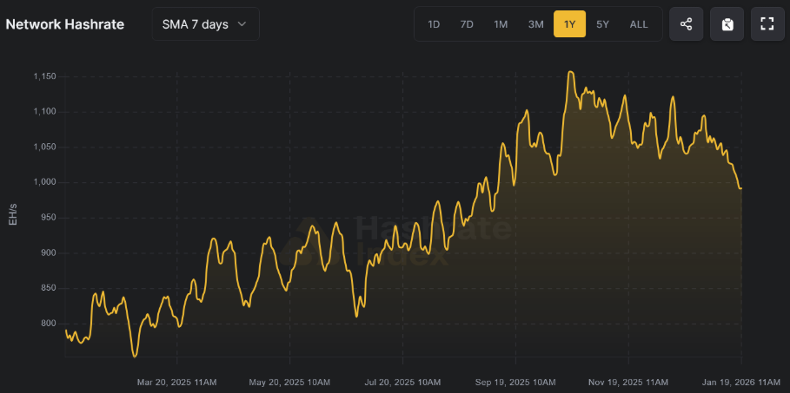The width and height of the screenshot is (790, 393).
Task: Click the share chart icon
Action: tap(686, 24)
